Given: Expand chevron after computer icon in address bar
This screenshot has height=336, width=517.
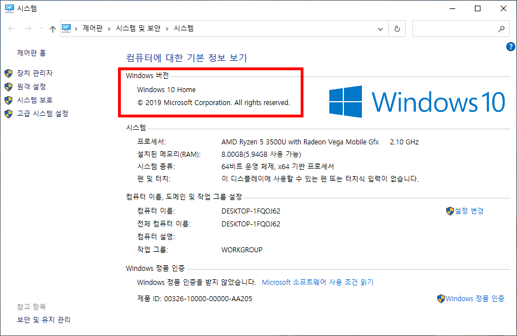Looking at the screenshot, I should point(76,29).
